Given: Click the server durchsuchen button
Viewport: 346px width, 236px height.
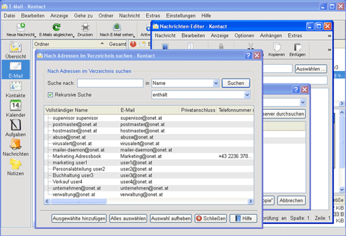Looking at the screenshot, I should (284, 114).
